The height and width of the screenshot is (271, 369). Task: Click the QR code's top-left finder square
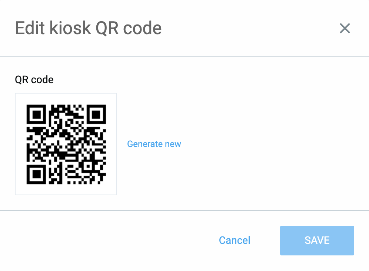(x=36, y=114)
